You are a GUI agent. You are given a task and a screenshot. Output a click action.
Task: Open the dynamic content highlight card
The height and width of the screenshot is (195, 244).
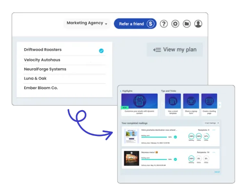[x=140, y=104]
